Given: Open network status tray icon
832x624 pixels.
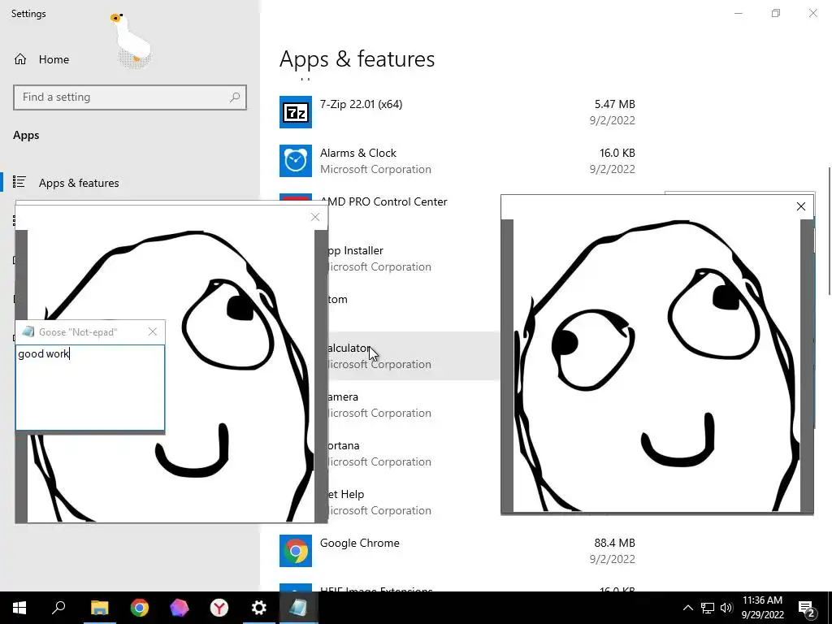Looking at the screenshot, I should tap(708, 608).
